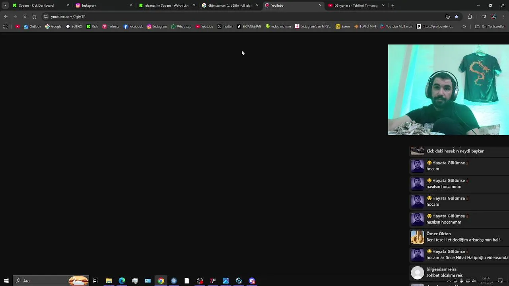This screenshot has width=509, height=286.
Task: Open the Windows Start menu
Action: point(6,281)
